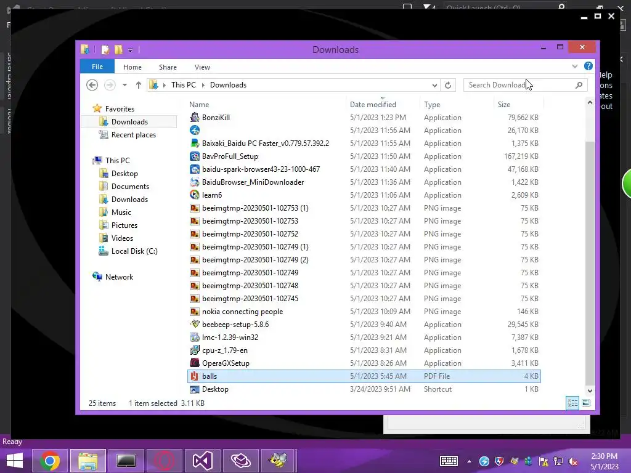Click the vertical scrollbar down arrow
This screenshot has width=631, height=473.
point(590,390)
